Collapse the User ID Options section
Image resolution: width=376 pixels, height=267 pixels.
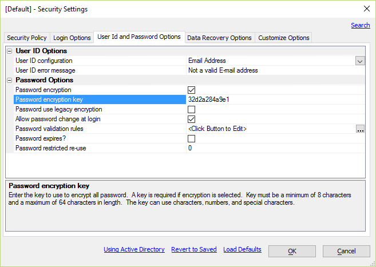10,51
